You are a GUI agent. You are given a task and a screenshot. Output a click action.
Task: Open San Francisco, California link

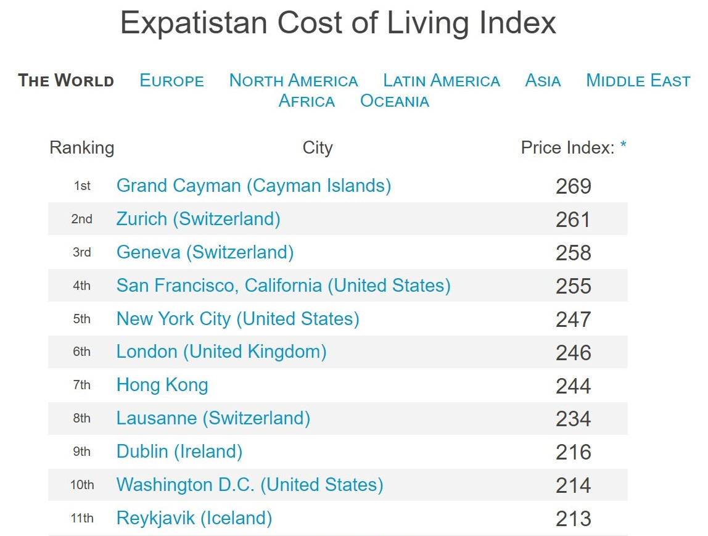tap(283, 286)
